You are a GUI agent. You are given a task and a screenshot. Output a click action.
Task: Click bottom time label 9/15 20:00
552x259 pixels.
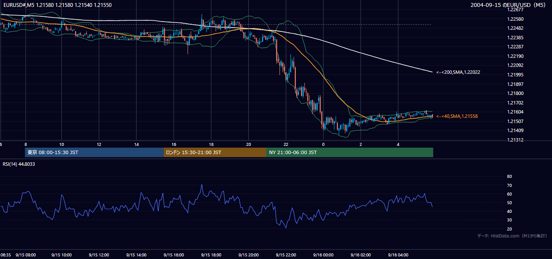tap(249, 255)
